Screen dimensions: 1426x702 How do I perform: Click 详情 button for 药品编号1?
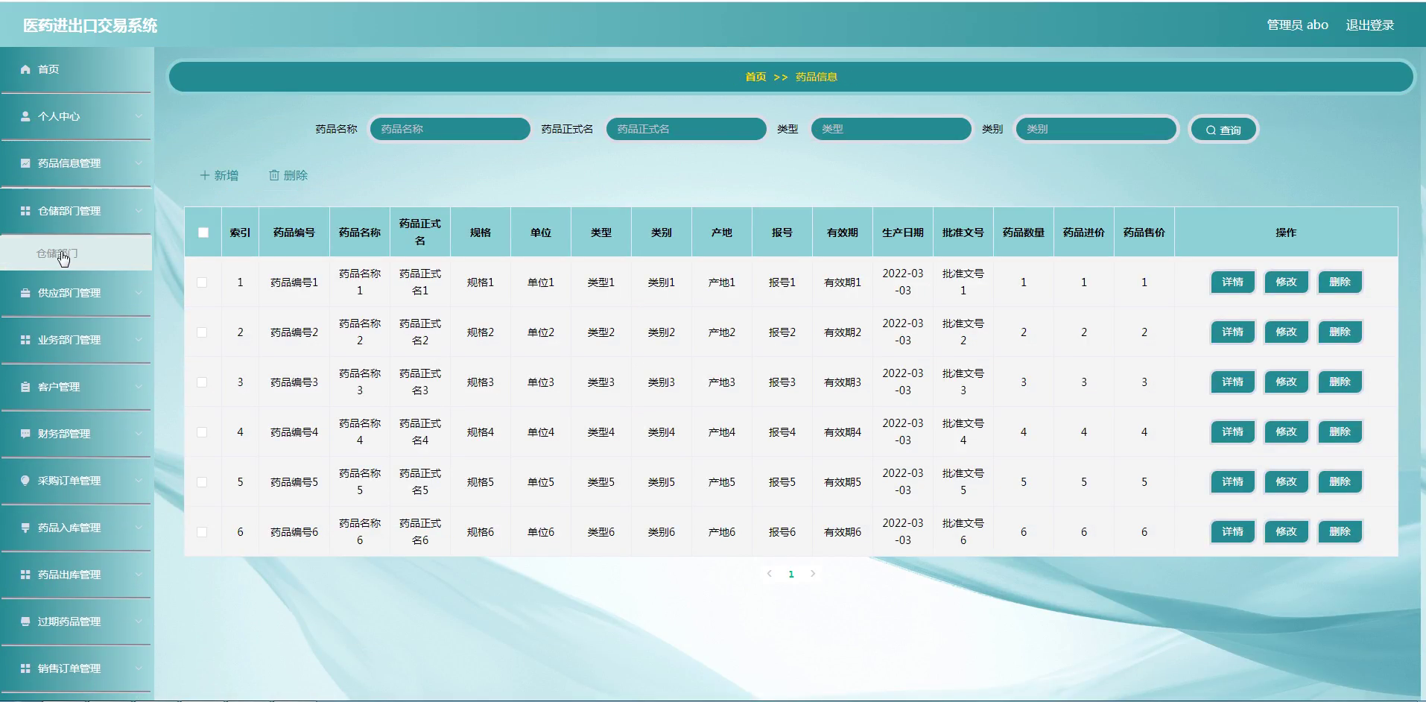point(1232,282)
